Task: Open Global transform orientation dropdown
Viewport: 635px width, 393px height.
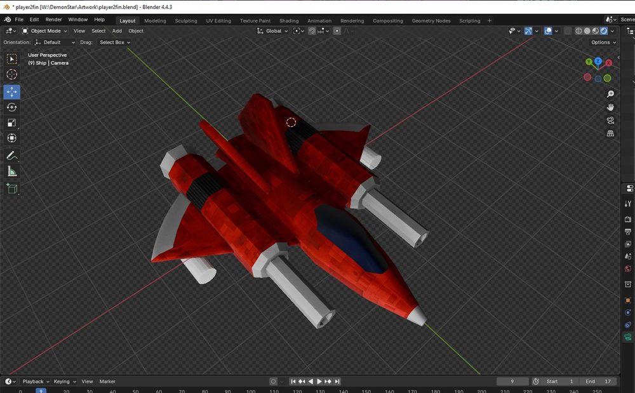Action: point(272,30)
